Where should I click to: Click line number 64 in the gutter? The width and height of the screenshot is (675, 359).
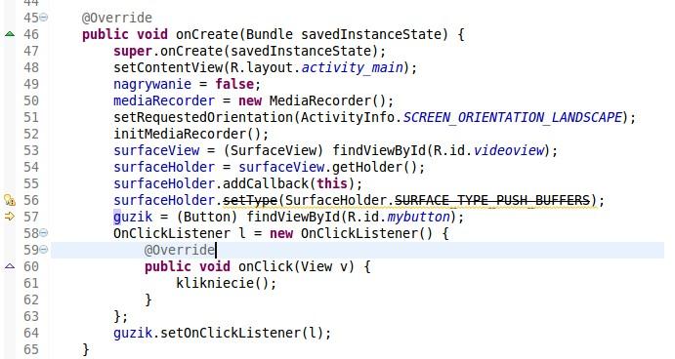pos(31,334)
